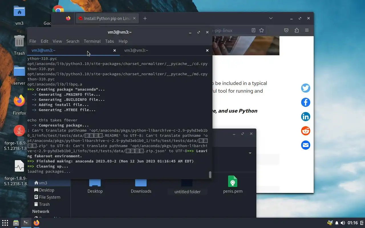Share the article by email icon
365x228 pixels.
305,145
